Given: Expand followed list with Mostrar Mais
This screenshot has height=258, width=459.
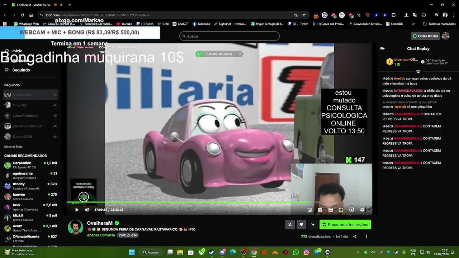Looking at the screenshot, I should click(13, 147).
